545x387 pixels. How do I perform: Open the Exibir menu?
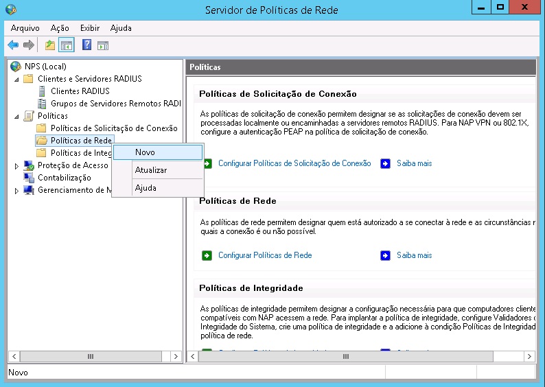coord(90,28)
